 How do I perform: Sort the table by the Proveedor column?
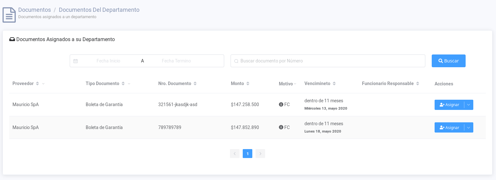[x=37, y=83]
